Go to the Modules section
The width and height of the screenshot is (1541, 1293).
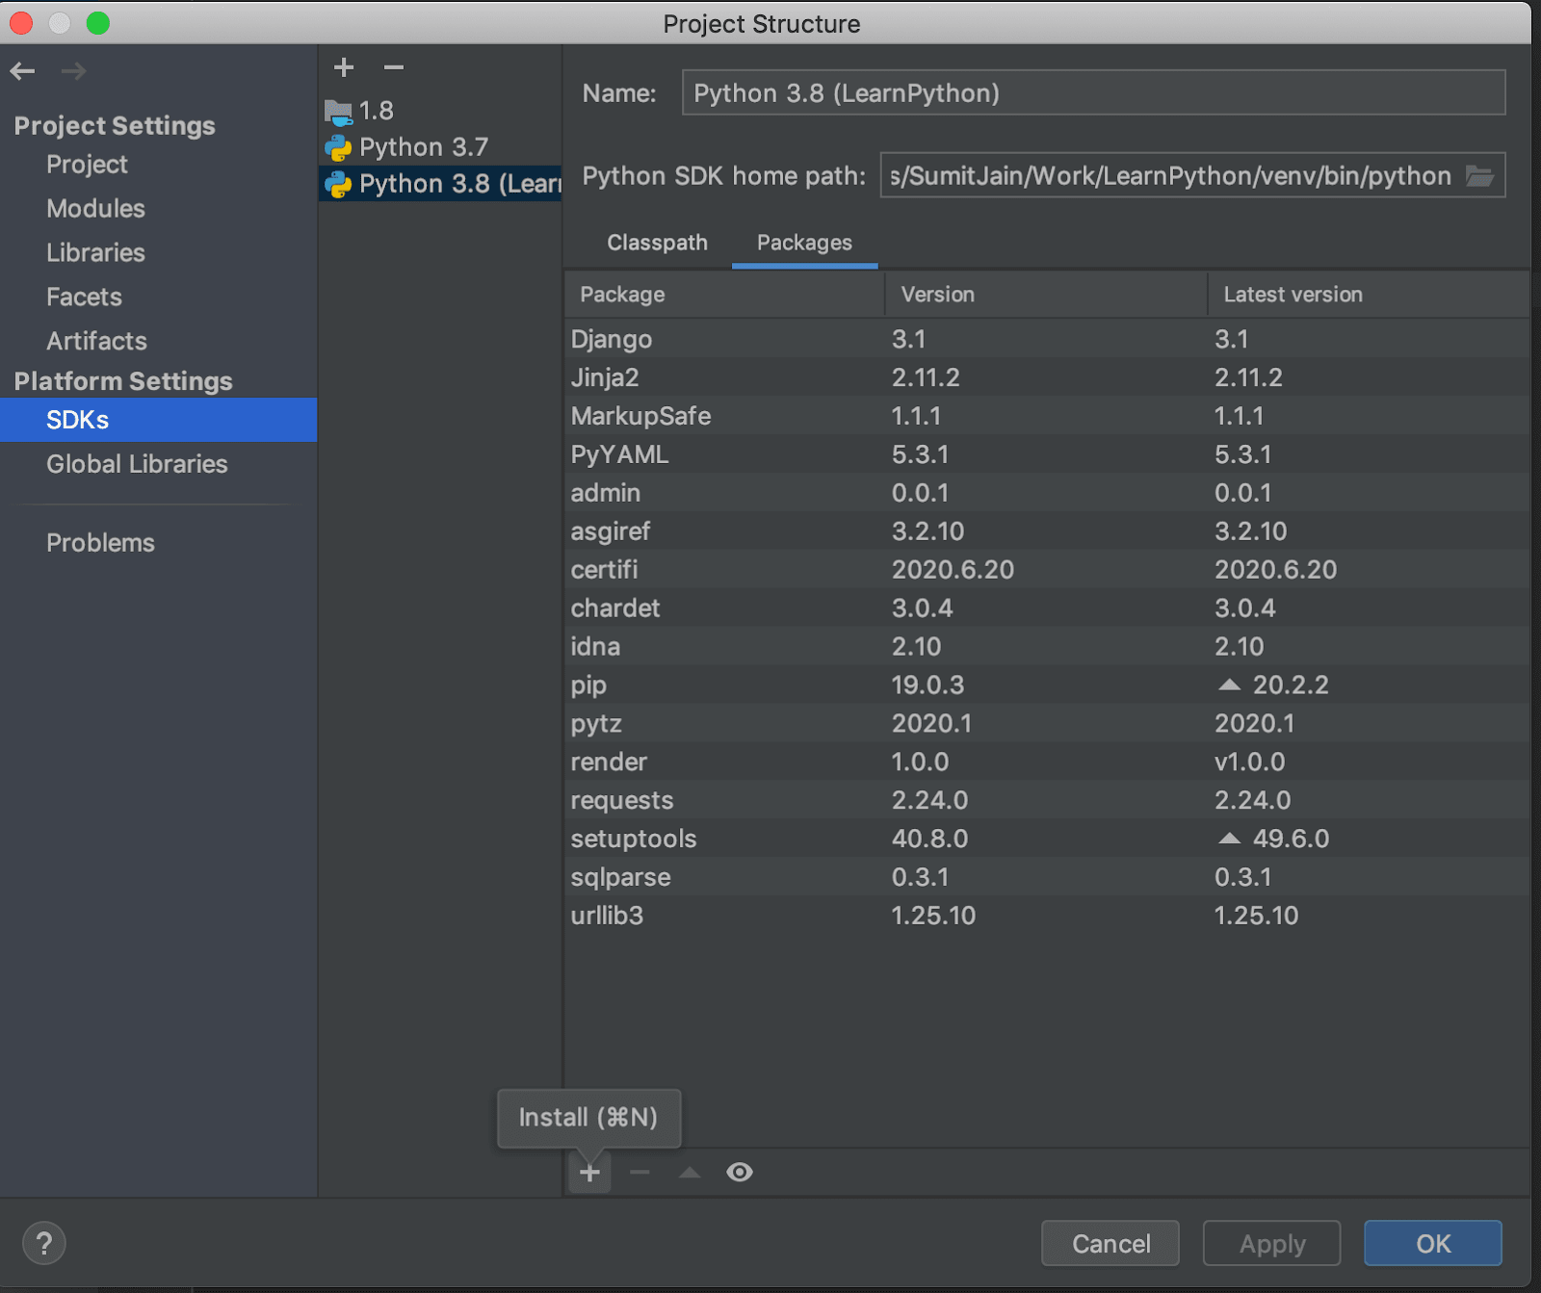[95, 209]
